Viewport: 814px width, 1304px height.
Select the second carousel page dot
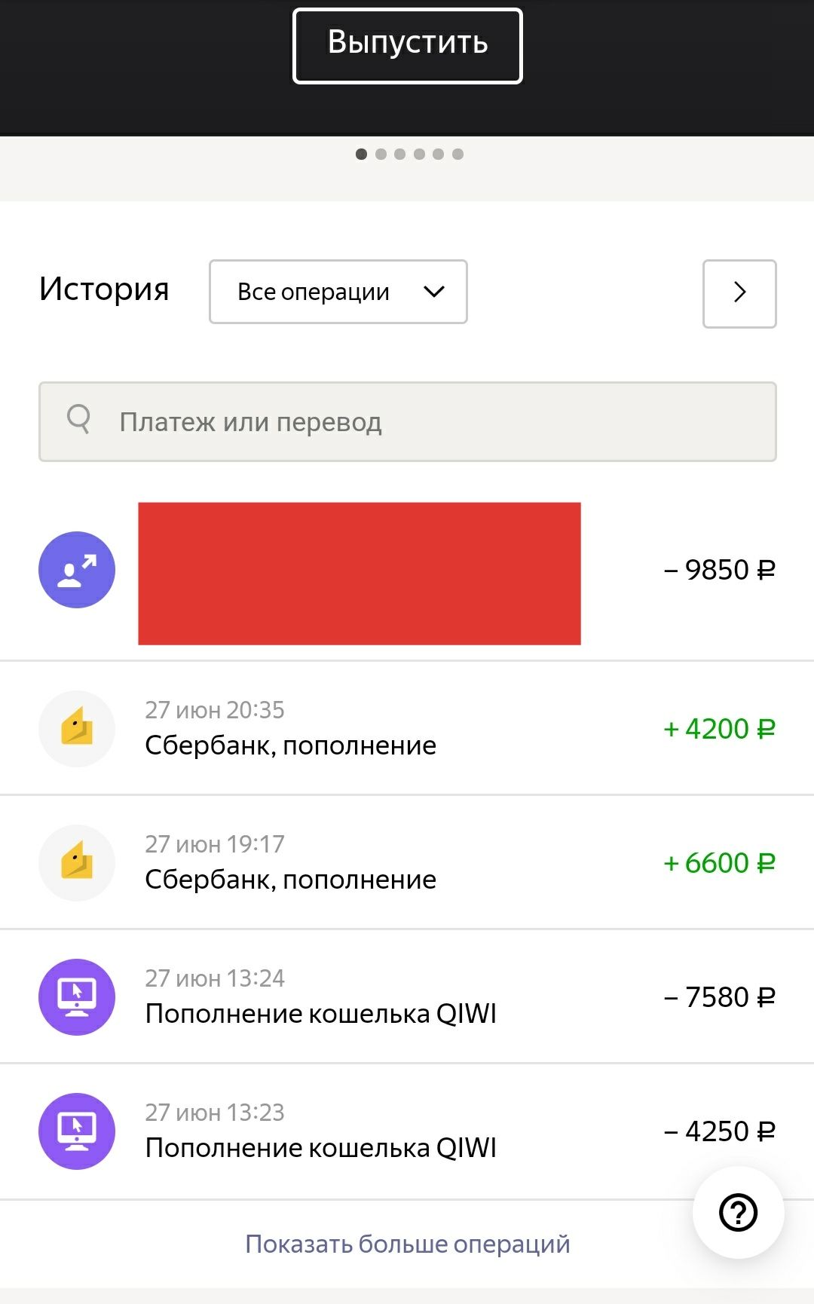[x=381, y=155]
